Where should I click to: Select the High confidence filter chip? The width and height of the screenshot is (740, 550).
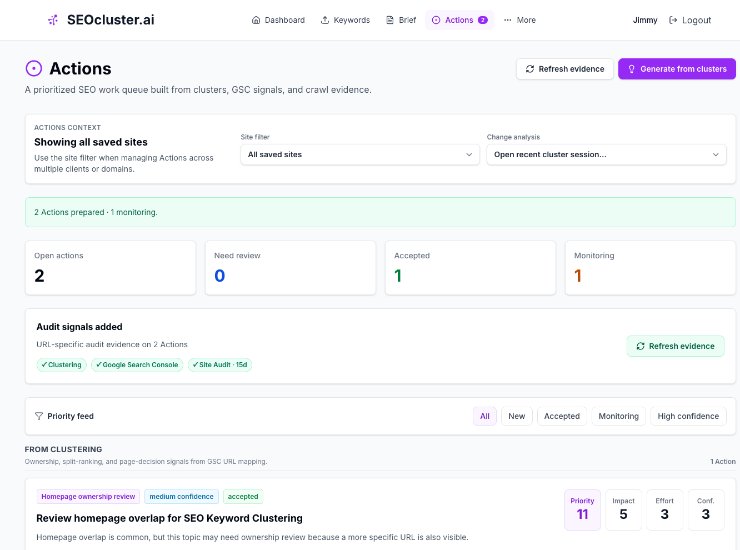[688, 416]
